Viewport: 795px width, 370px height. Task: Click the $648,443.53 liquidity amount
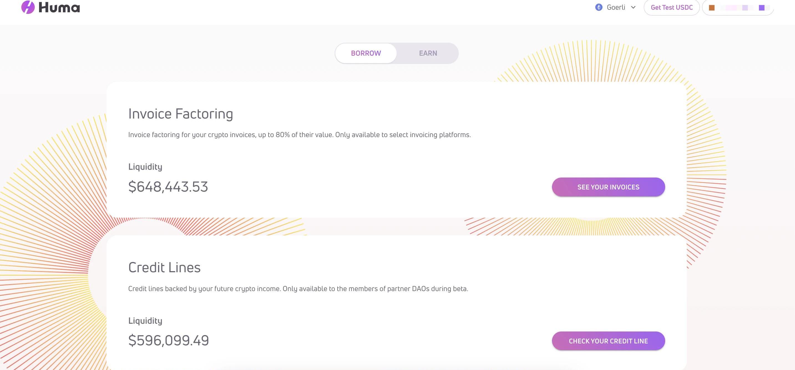[x=168, y=187]
